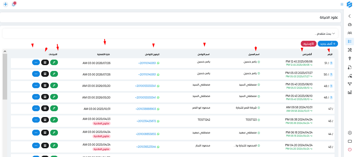Viewport: 355px width, 157px height.
Task: Click green edit icon for contract 51
Action: 54,62
